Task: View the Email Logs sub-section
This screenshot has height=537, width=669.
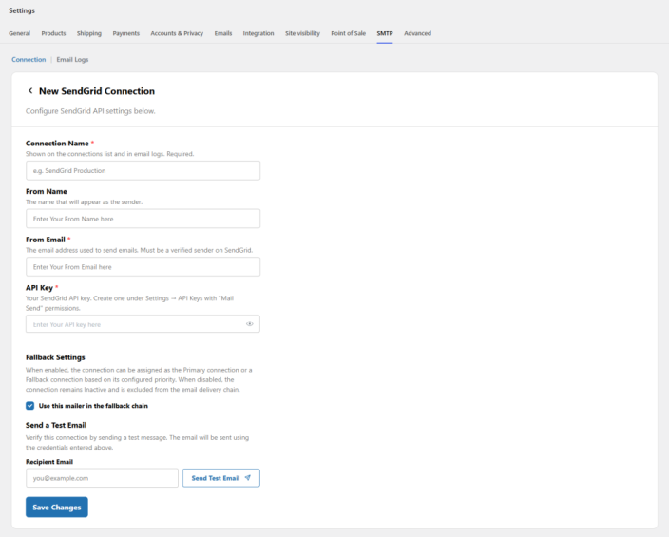Action: pos(72,59)
